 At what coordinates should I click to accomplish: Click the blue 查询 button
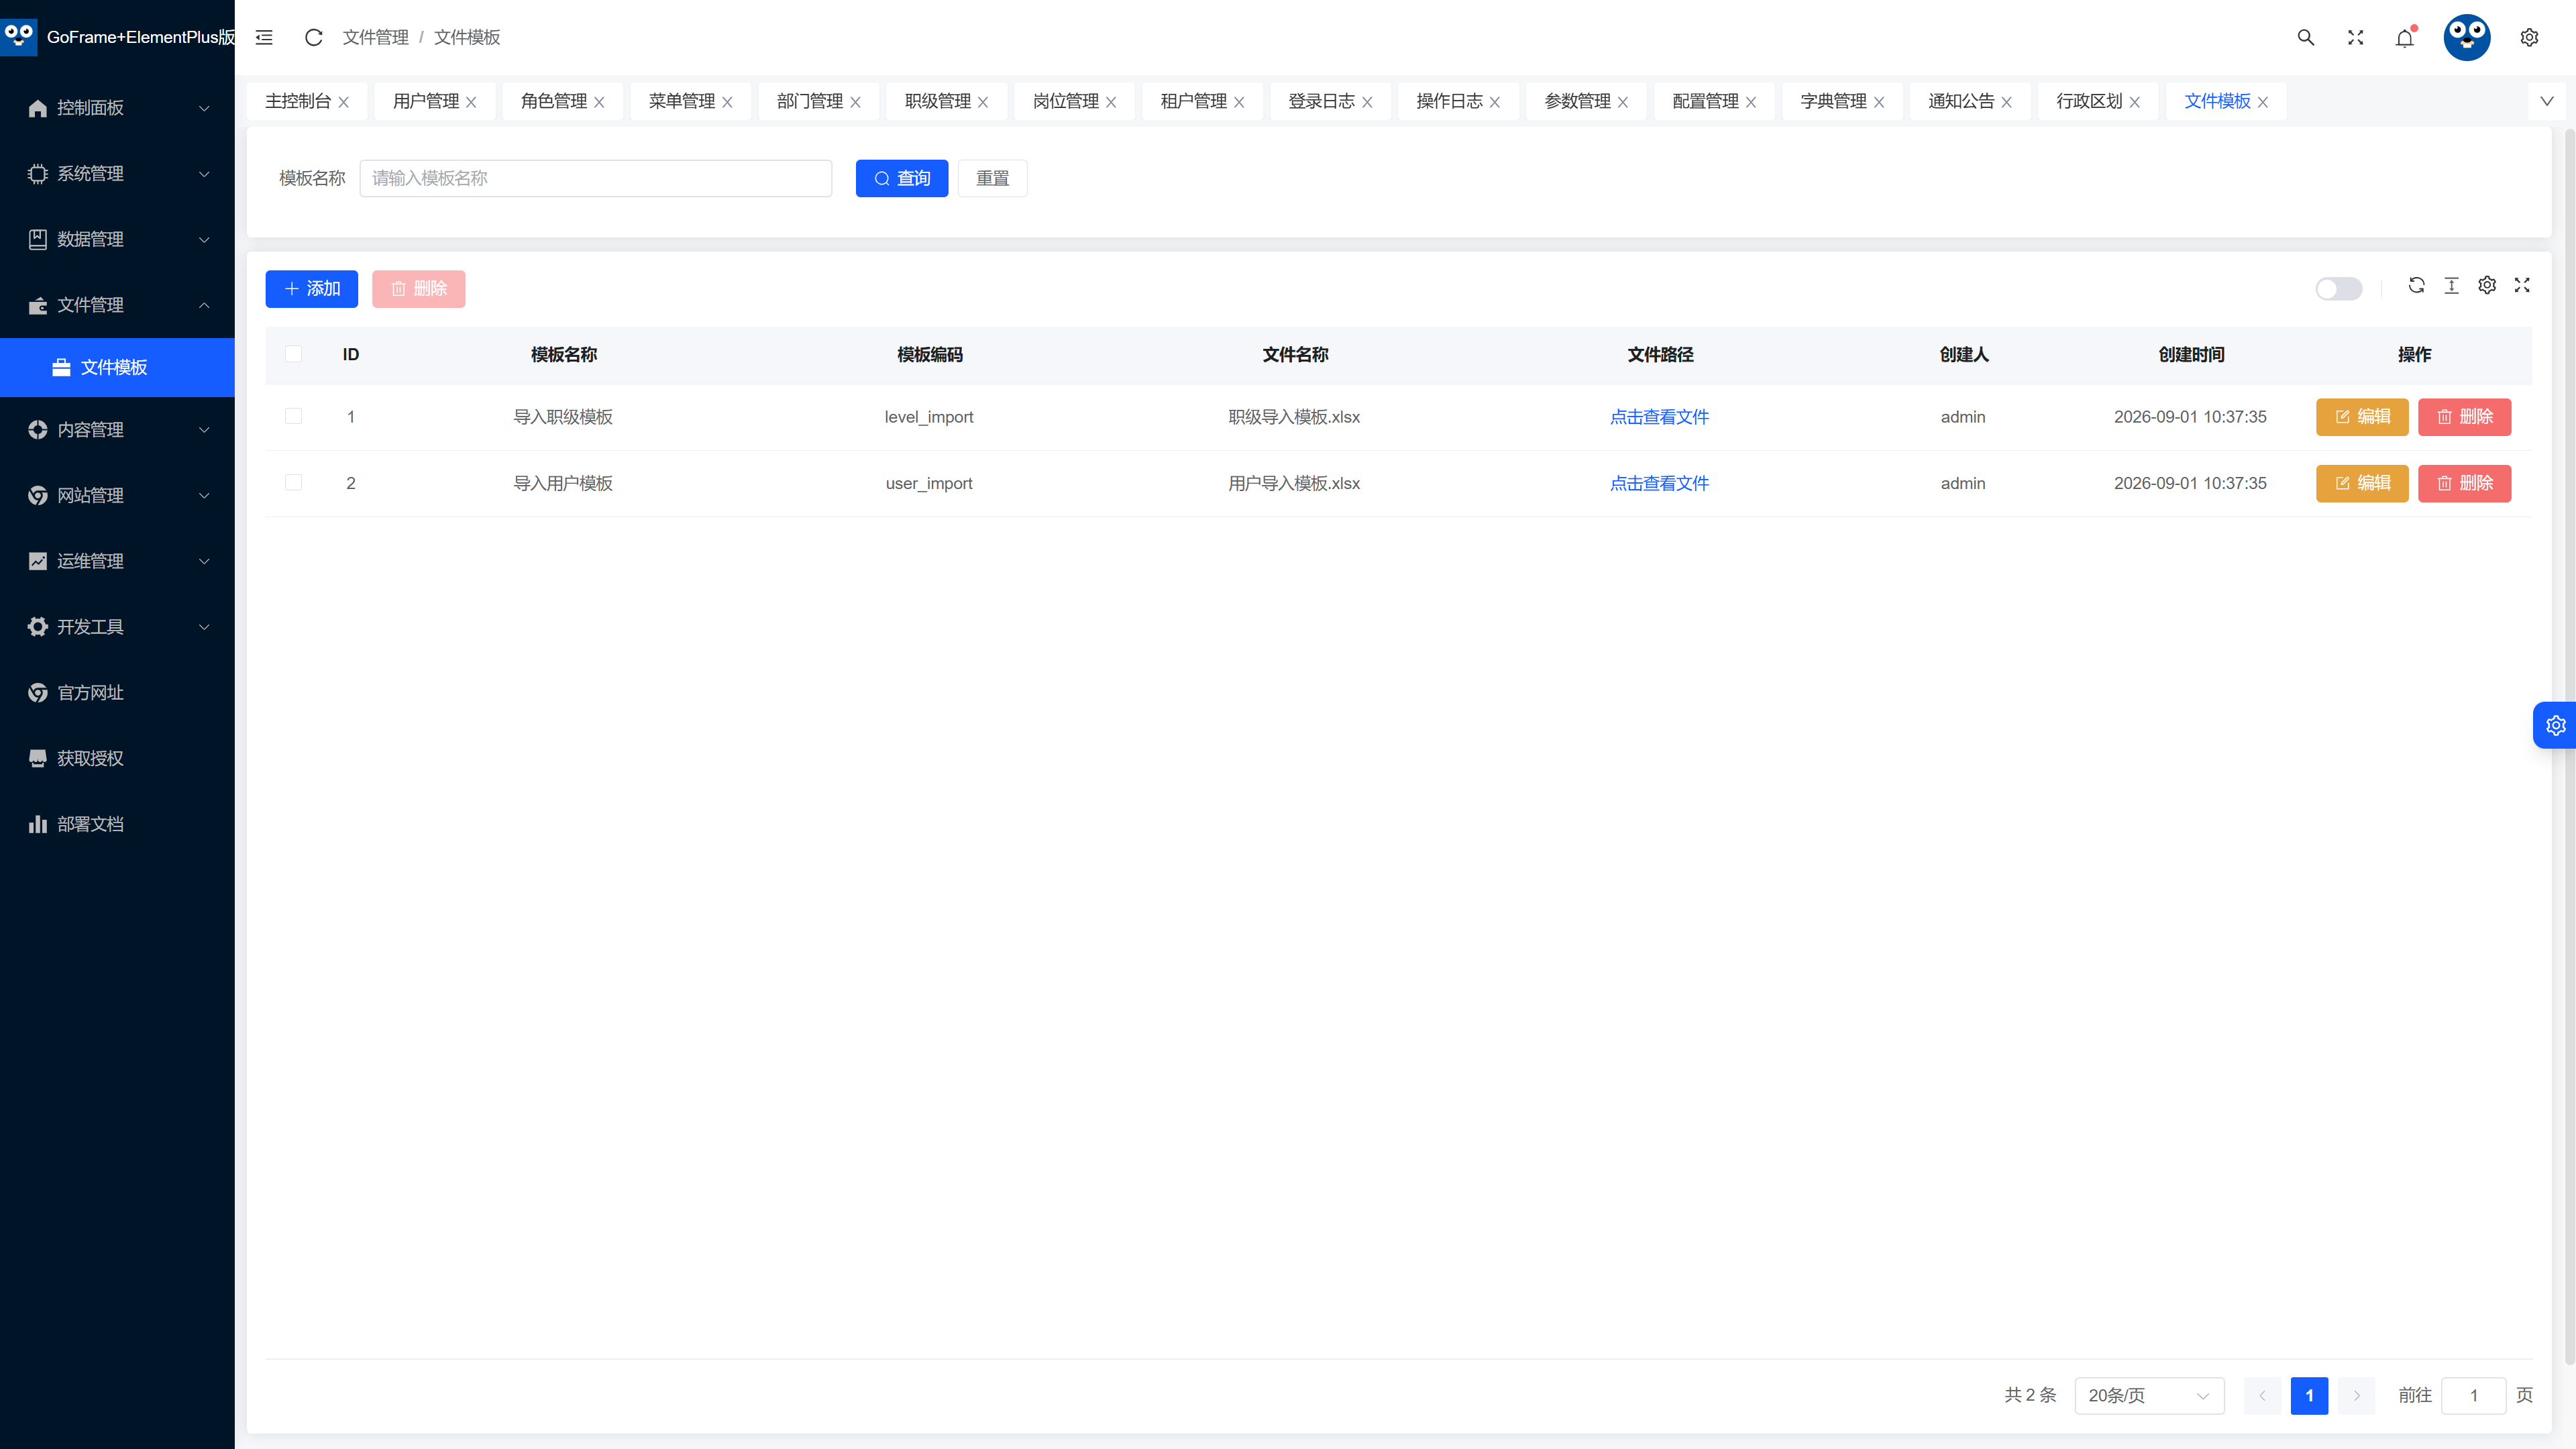(902, 178)
